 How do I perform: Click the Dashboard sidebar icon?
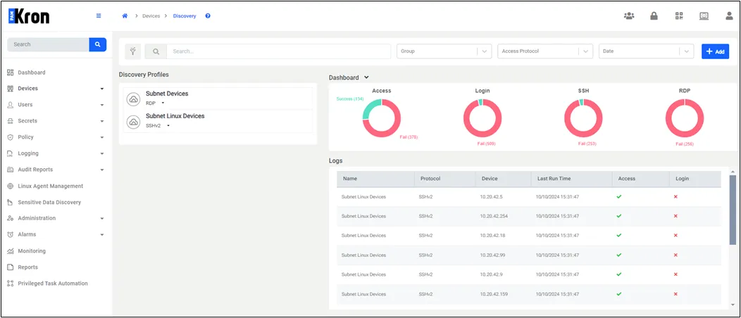pos(11,72)
